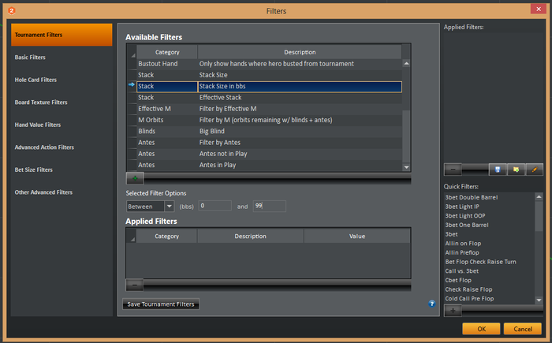The width and height of the screenshot is (552, 343).
Task: Select the Antes in Play row
Action: (270, 165)
